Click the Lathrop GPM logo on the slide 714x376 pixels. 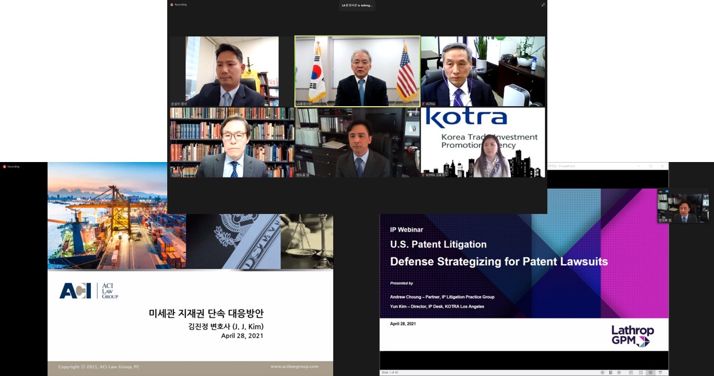632,336
